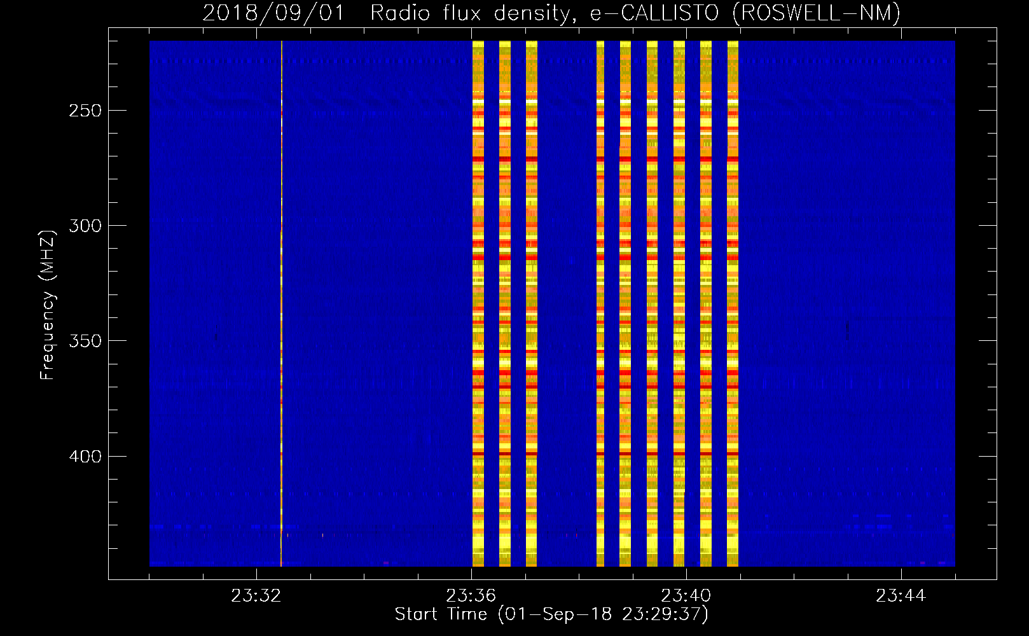
Task: Click the thin vertical spike near 23:32
Action: [281, 303]
